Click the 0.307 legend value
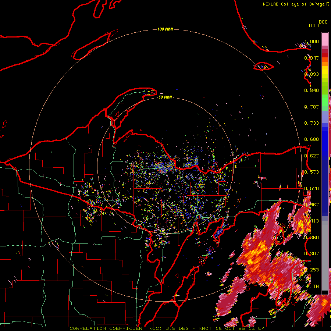 pyautogui.click(x=312, y=254)
